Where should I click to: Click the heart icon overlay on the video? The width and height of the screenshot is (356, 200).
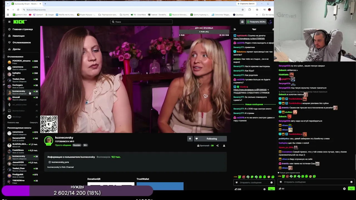pos(205,96)
